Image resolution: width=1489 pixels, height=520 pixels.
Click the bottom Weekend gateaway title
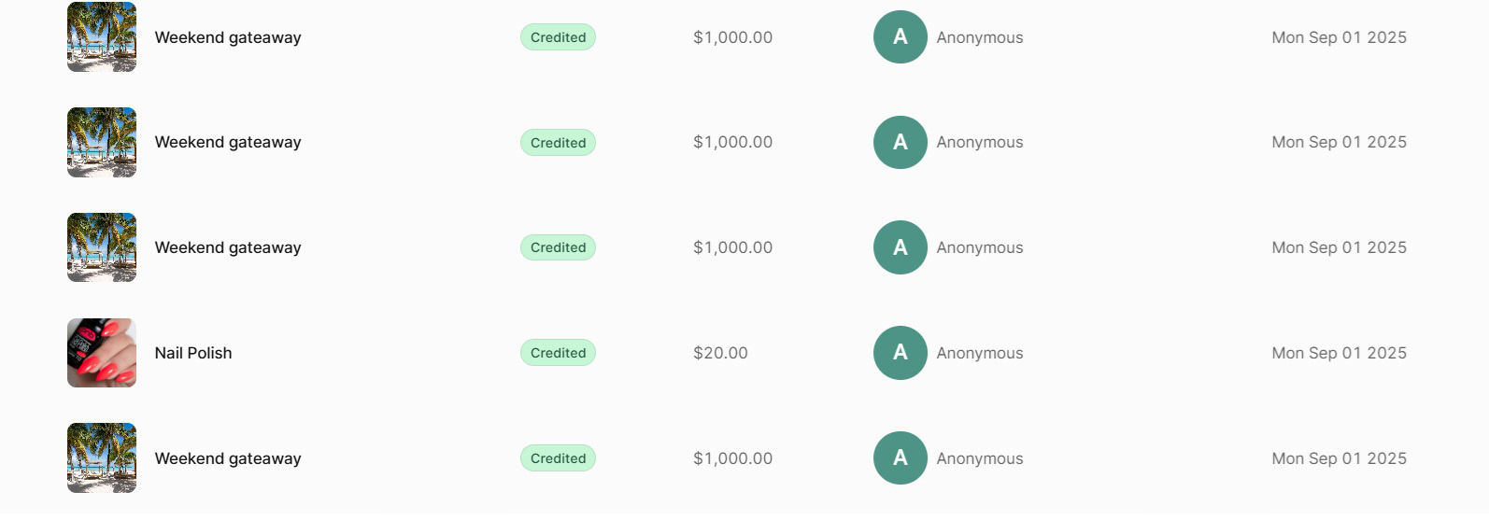click(x=228, y=458)
